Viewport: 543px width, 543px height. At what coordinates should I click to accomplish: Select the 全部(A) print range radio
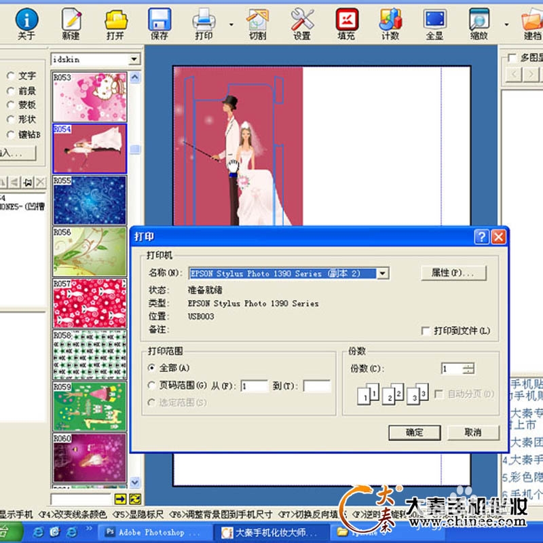click(x=151, y=368)
